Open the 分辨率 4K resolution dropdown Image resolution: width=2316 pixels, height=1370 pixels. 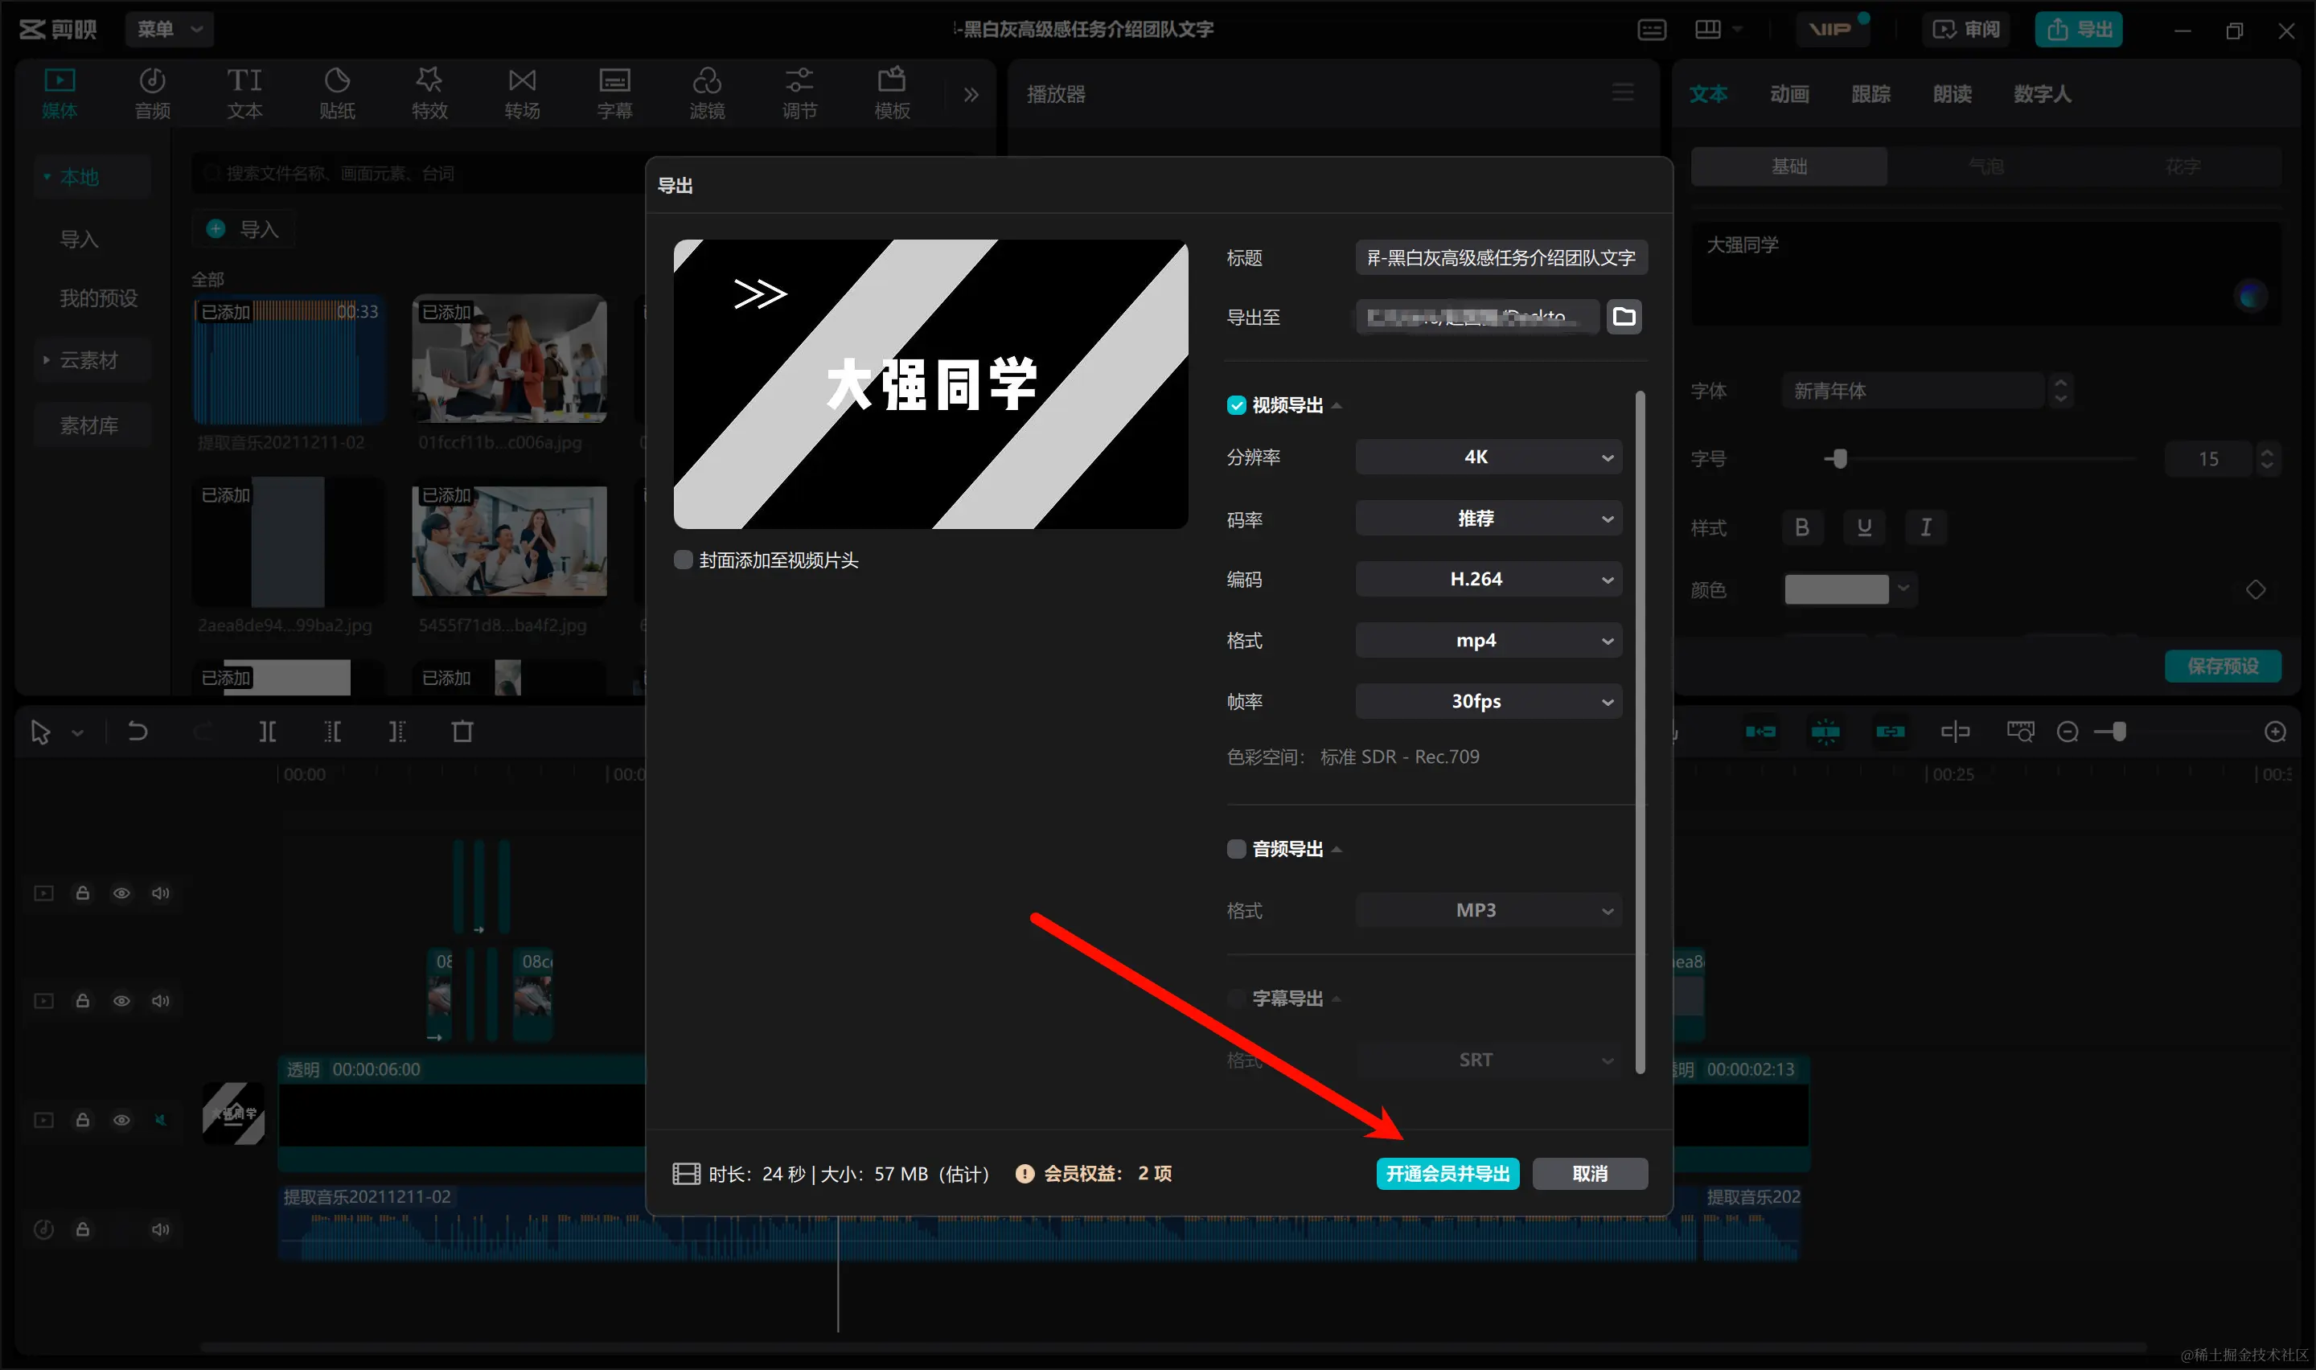point(1488,457)
